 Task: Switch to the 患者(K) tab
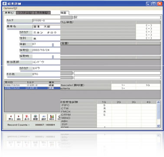tap(9, 13)
